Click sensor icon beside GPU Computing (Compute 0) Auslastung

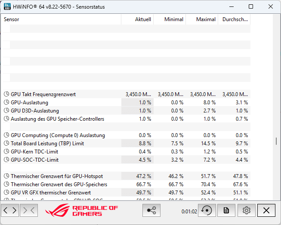tap(6, 135)
